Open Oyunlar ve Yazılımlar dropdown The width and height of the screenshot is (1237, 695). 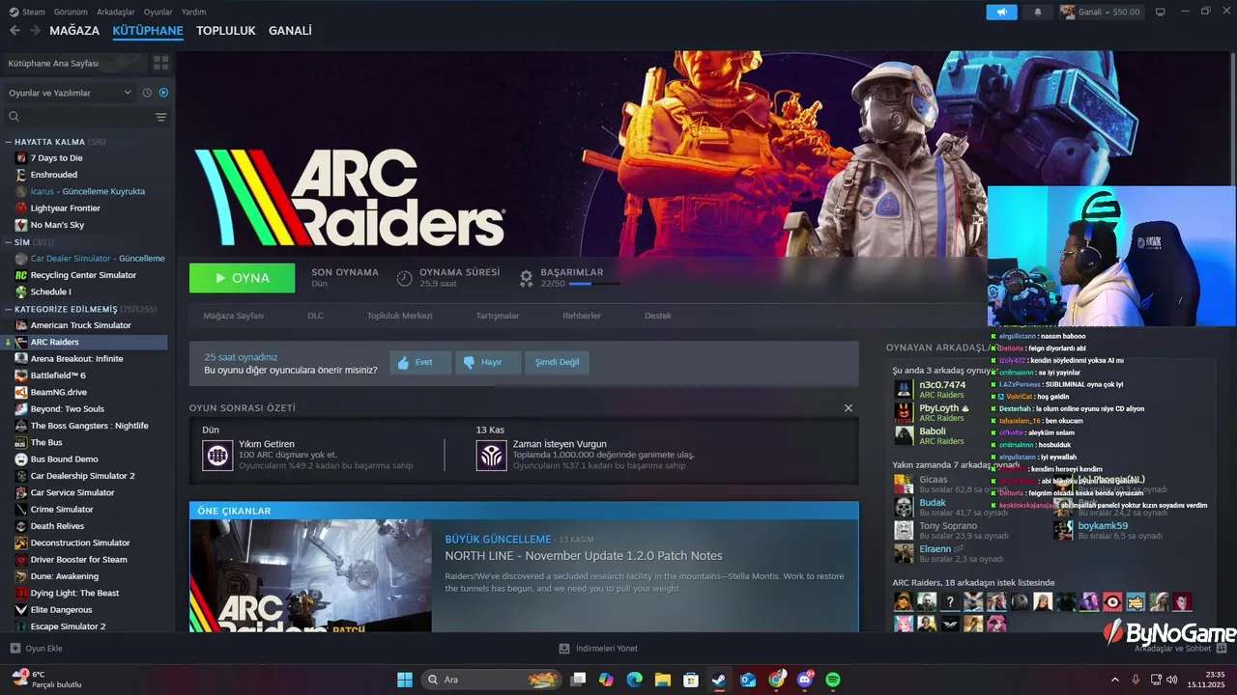click(70, 93)
